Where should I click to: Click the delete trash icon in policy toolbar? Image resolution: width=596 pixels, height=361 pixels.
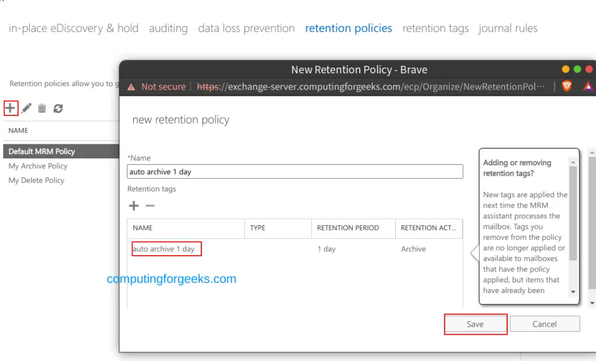(42, 108)
